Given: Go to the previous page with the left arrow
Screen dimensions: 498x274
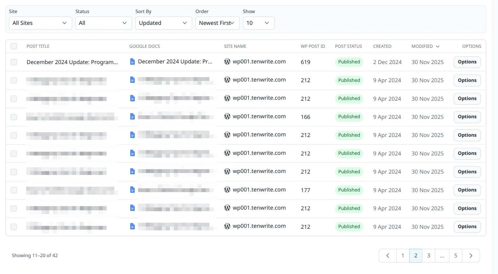Looking at the screenshot, I should (388, 256).
